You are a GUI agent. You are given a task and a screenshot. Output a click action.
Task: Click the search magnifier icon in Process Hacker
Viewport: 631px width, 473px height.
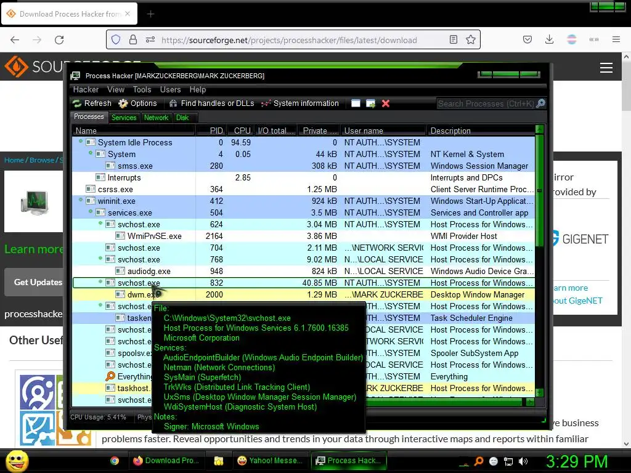pos(541,103)
